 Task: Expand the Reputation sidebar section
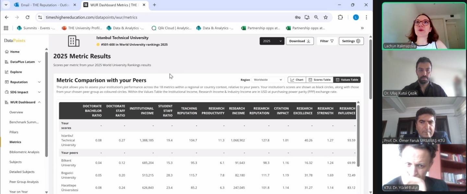pyautogui.click(x=23, y=82)
